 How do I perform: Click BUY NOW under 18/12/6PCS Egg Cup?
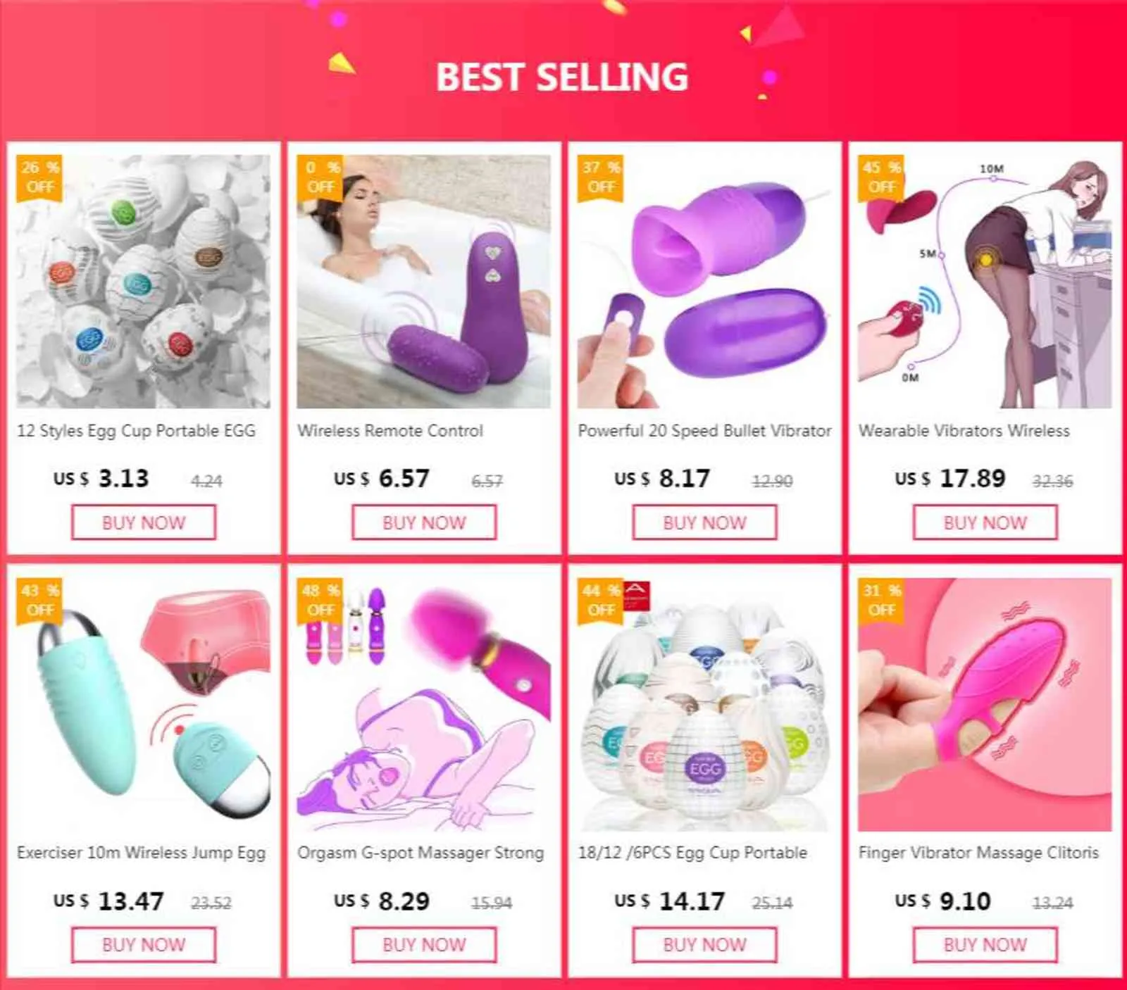(x=704, y=945)
